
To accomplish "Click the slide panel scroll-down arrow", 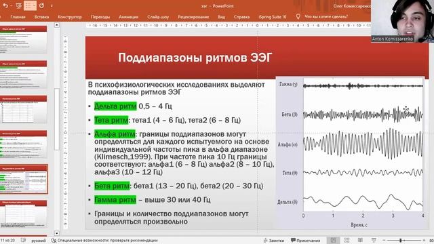I will pos(57,233).
